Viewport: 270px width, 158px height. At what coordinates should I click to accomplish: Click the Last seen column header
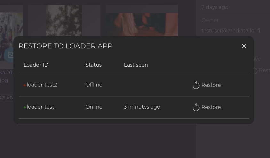click(136, 65)
